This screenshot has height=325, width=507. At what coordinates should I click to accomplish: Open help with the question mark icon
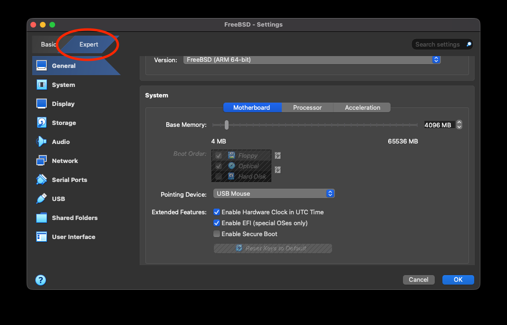(x=40, y=280)
